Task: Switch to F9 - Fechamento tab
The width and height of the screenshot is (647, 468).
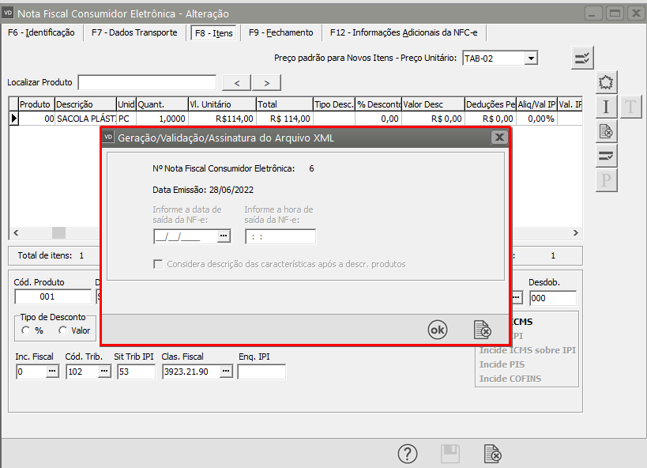Action: click(280, 32)
